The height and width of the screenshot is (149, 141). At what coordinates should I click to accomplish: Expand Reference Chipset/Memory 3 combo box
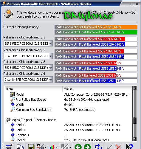(x=50, y=68)
